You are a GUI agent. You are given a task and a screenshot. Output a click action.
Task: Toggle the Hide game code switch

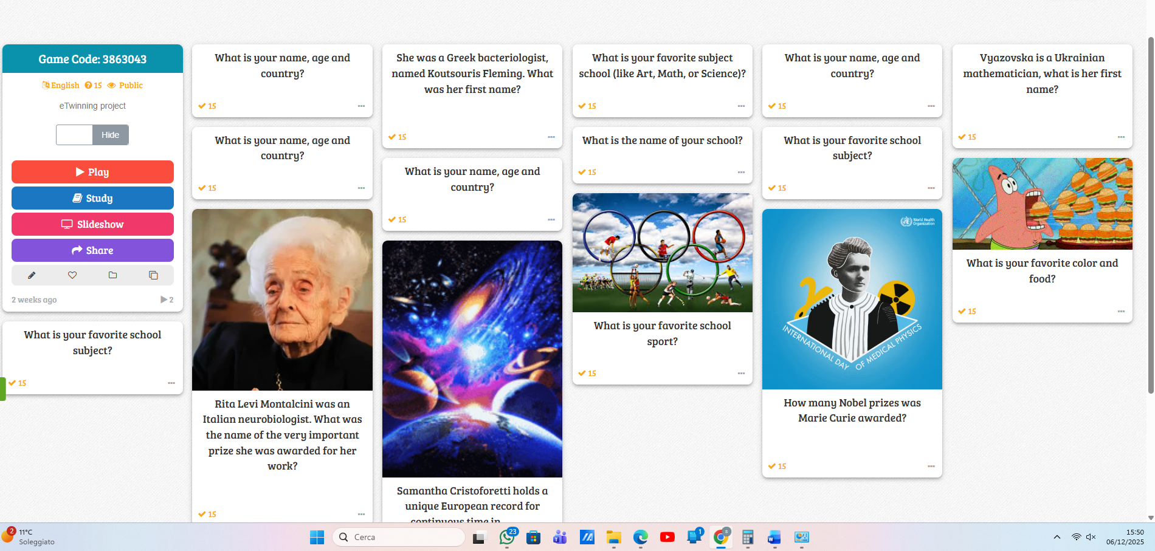click(92, 135)
